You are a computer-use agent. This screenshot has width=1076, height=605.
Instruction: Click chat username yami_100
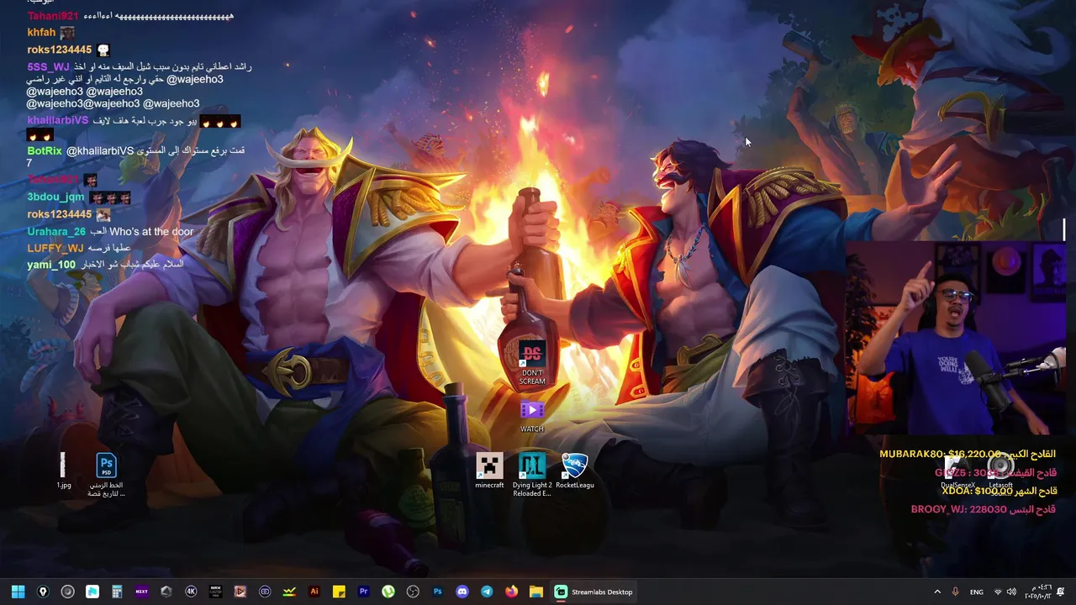(x=51, y=265)
